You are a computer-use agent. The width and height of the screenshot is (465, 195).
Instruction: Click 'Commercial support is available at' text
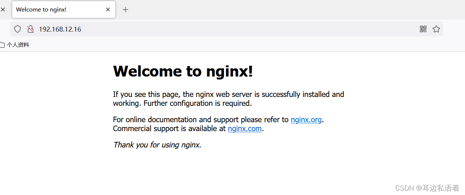(x=170, y=129)
